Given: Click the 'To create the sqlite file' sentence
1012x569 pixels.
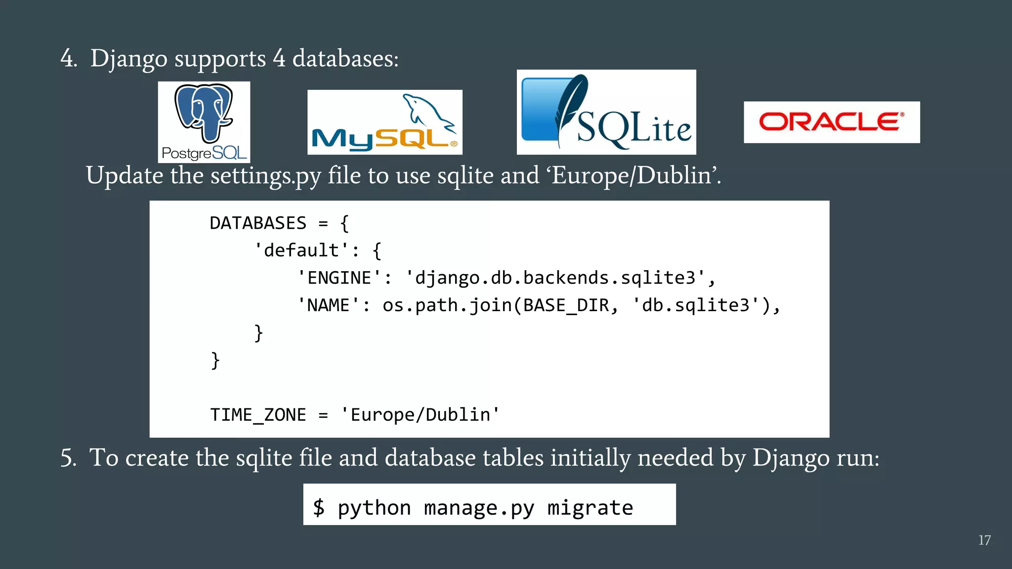Looking at the screenshot, I should click(484, 458).
